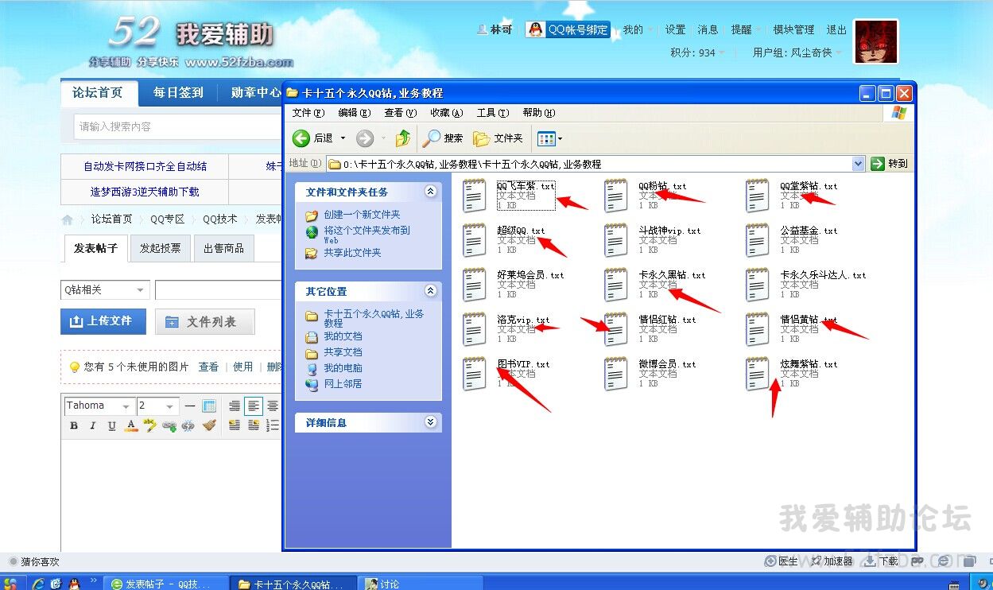Select the QQ飞车紫.txt file icon

pos(475,196)
